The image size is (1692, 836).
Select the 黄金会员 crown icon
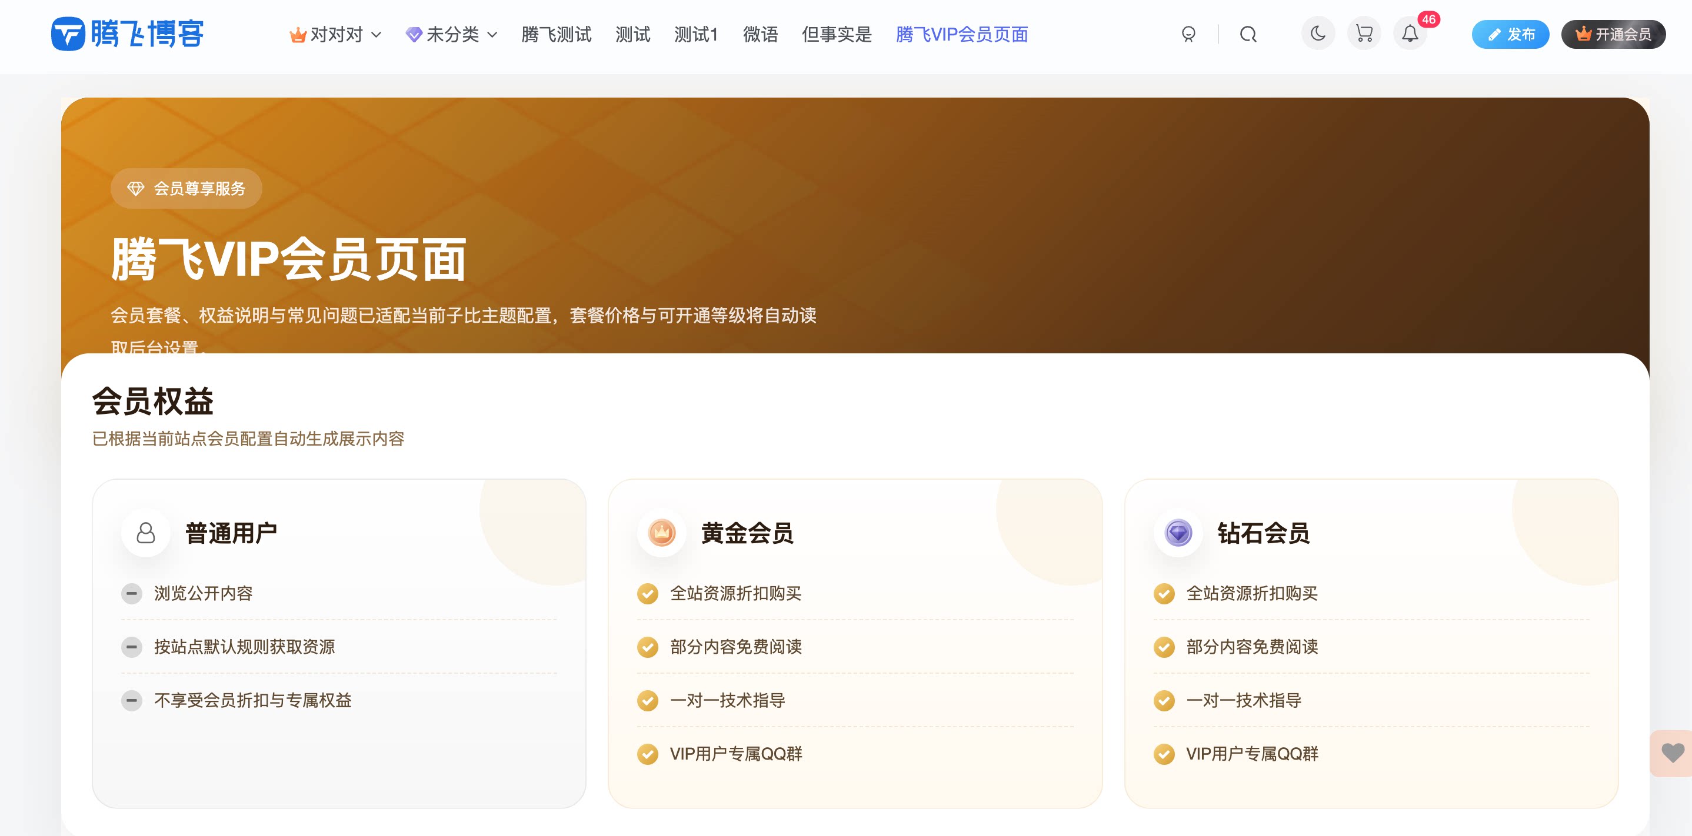(661, 533)
